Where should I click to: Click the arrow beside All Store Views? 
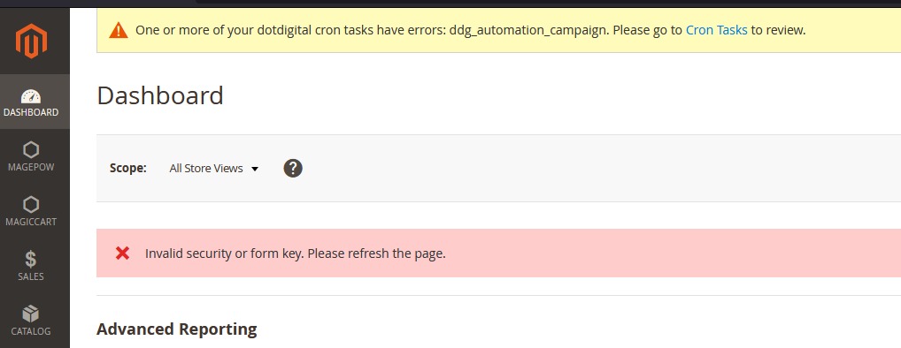pyautogui.click(x=255, y=169)
